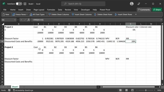Switch to Page Break Preview icon
Image resolution: width=164 pixels, height=92 pixels.
click(132, 90)
